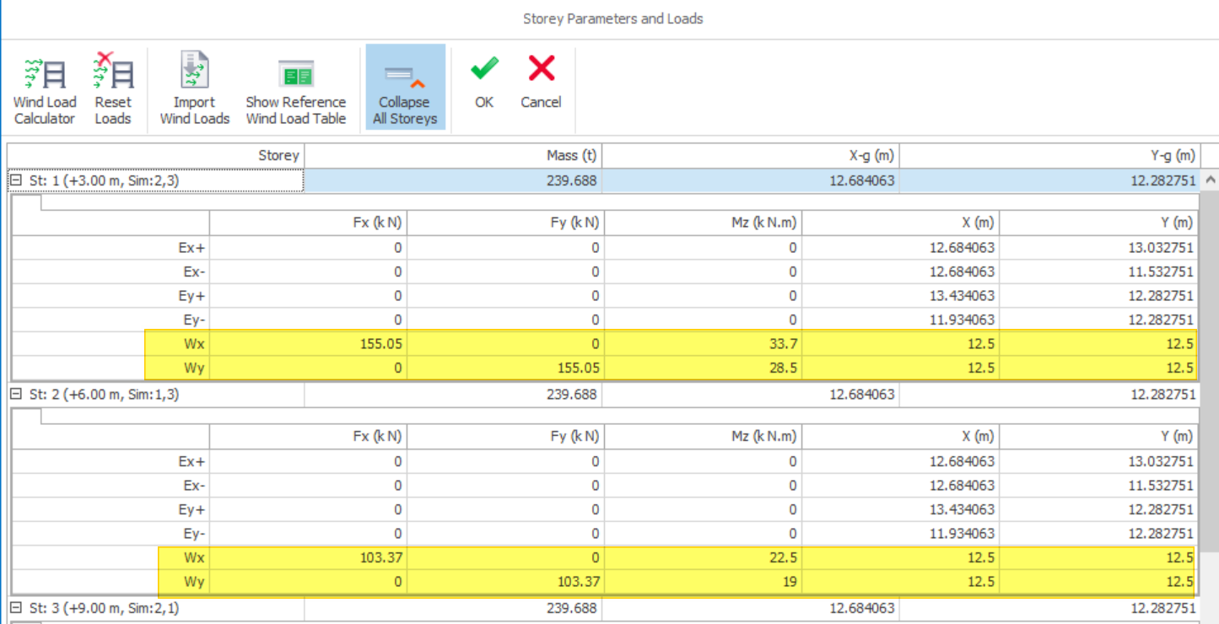Select Storey 2 Wx Mz cell 22.5
Image resolution: width=1219 pixels, height=624 pixels.
[x=703, y=557]
